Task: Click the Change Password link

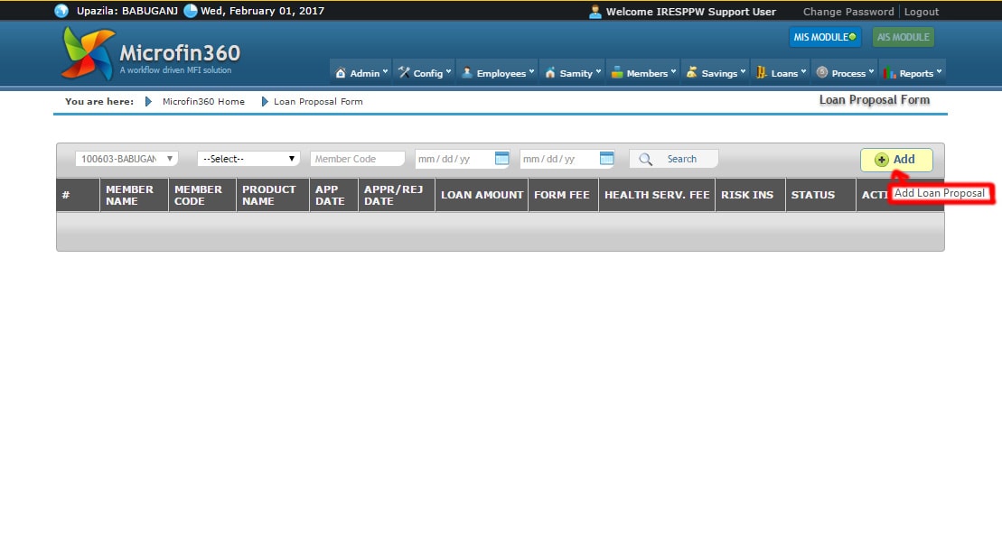Action: click(x=847, y=12)
